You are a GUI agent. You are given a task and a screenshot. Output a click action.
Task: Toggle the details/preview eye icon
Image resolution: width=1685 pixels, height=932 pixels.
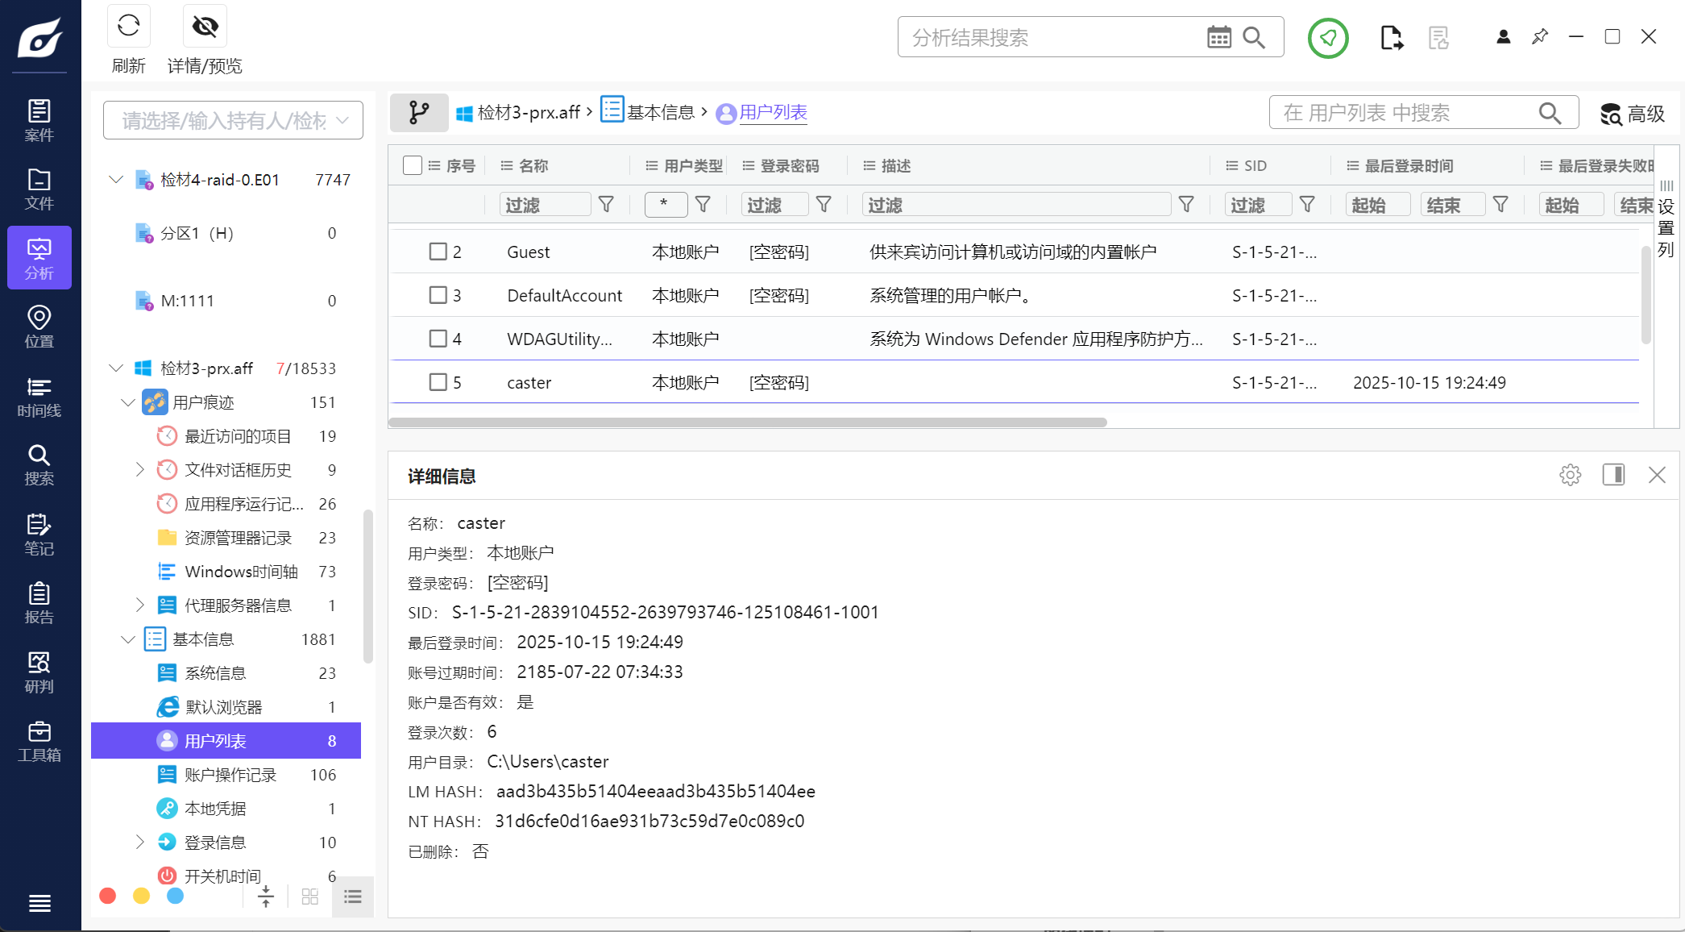click(205, 27)
